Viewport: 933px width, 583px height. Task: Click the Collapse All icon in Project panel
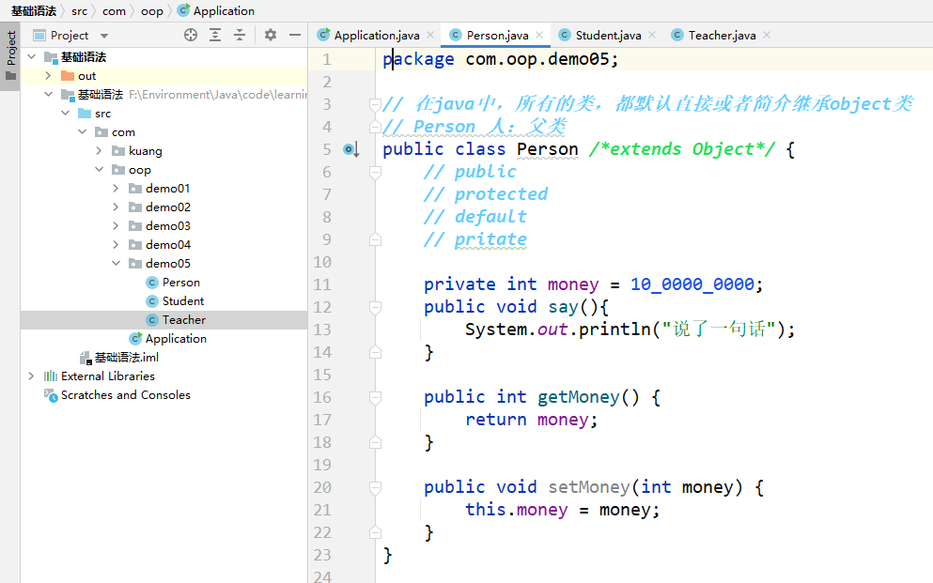(240, 35)
